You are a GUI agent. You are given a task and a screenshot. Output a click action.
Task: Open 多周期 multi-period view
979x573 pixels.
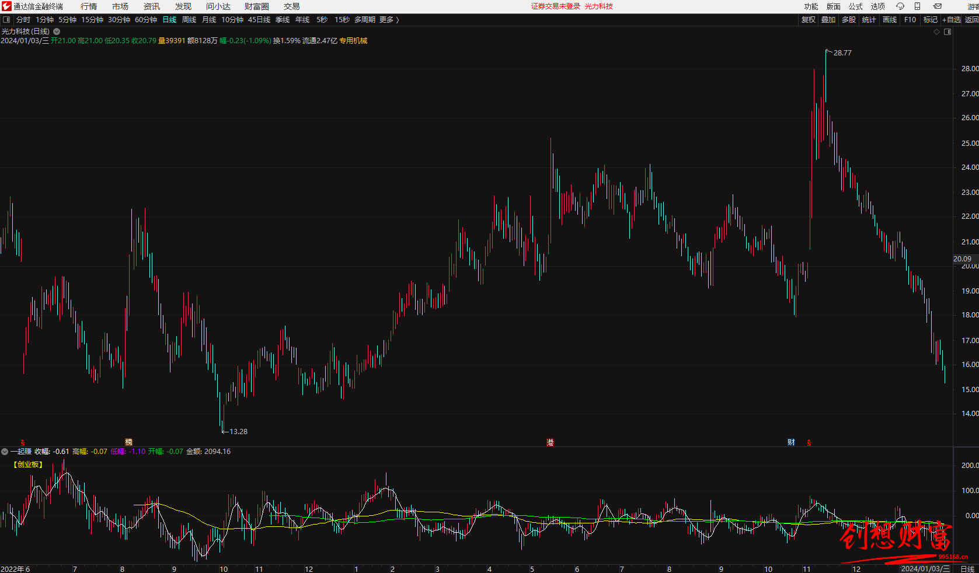pyautogui.click(x=365, y=20)
